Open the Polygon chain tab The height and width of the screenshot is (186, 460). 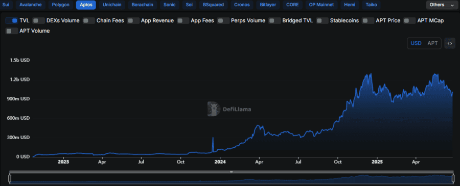pyautogui.click(x=60, y=5)
